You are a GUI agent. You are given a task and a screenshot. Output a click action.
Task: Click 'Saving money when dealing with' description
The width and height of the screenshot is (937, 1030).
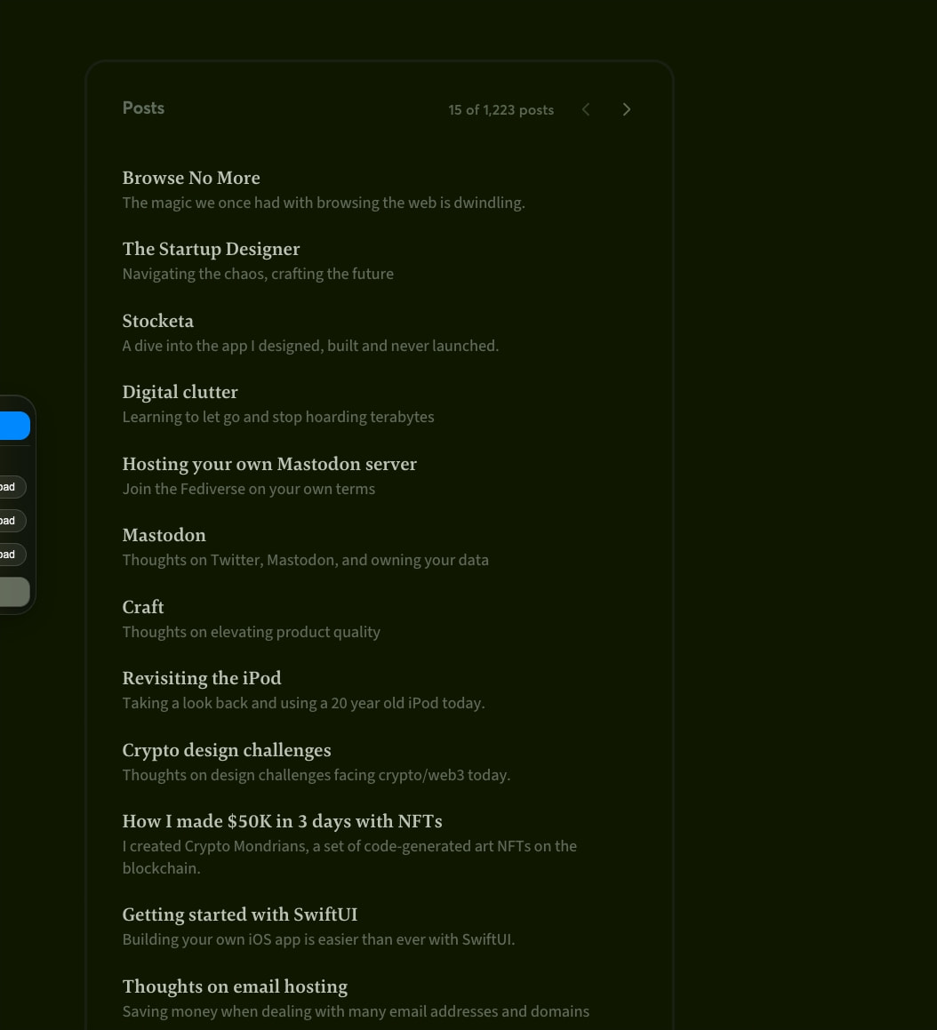click(356, 1011)
